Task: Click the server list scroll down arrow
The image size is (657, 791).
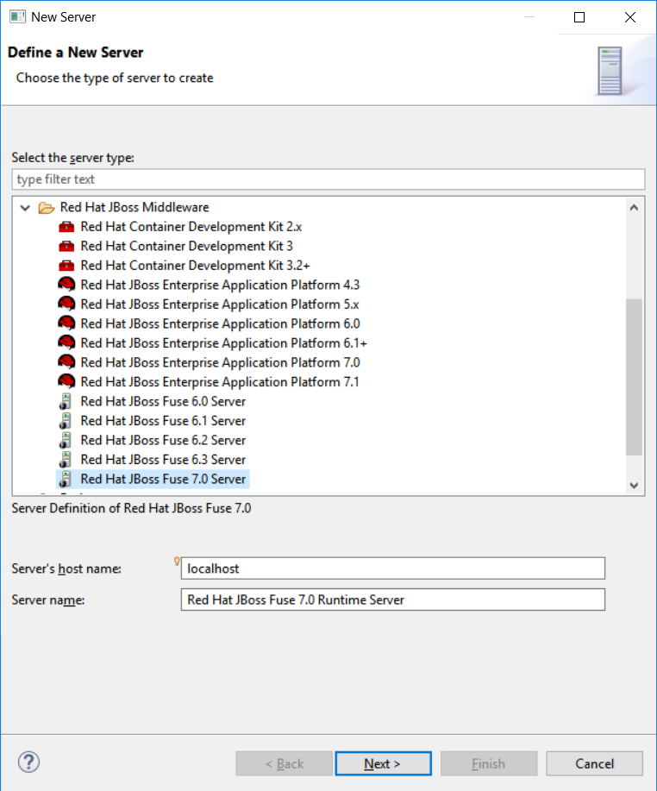Action: [634, 486]
